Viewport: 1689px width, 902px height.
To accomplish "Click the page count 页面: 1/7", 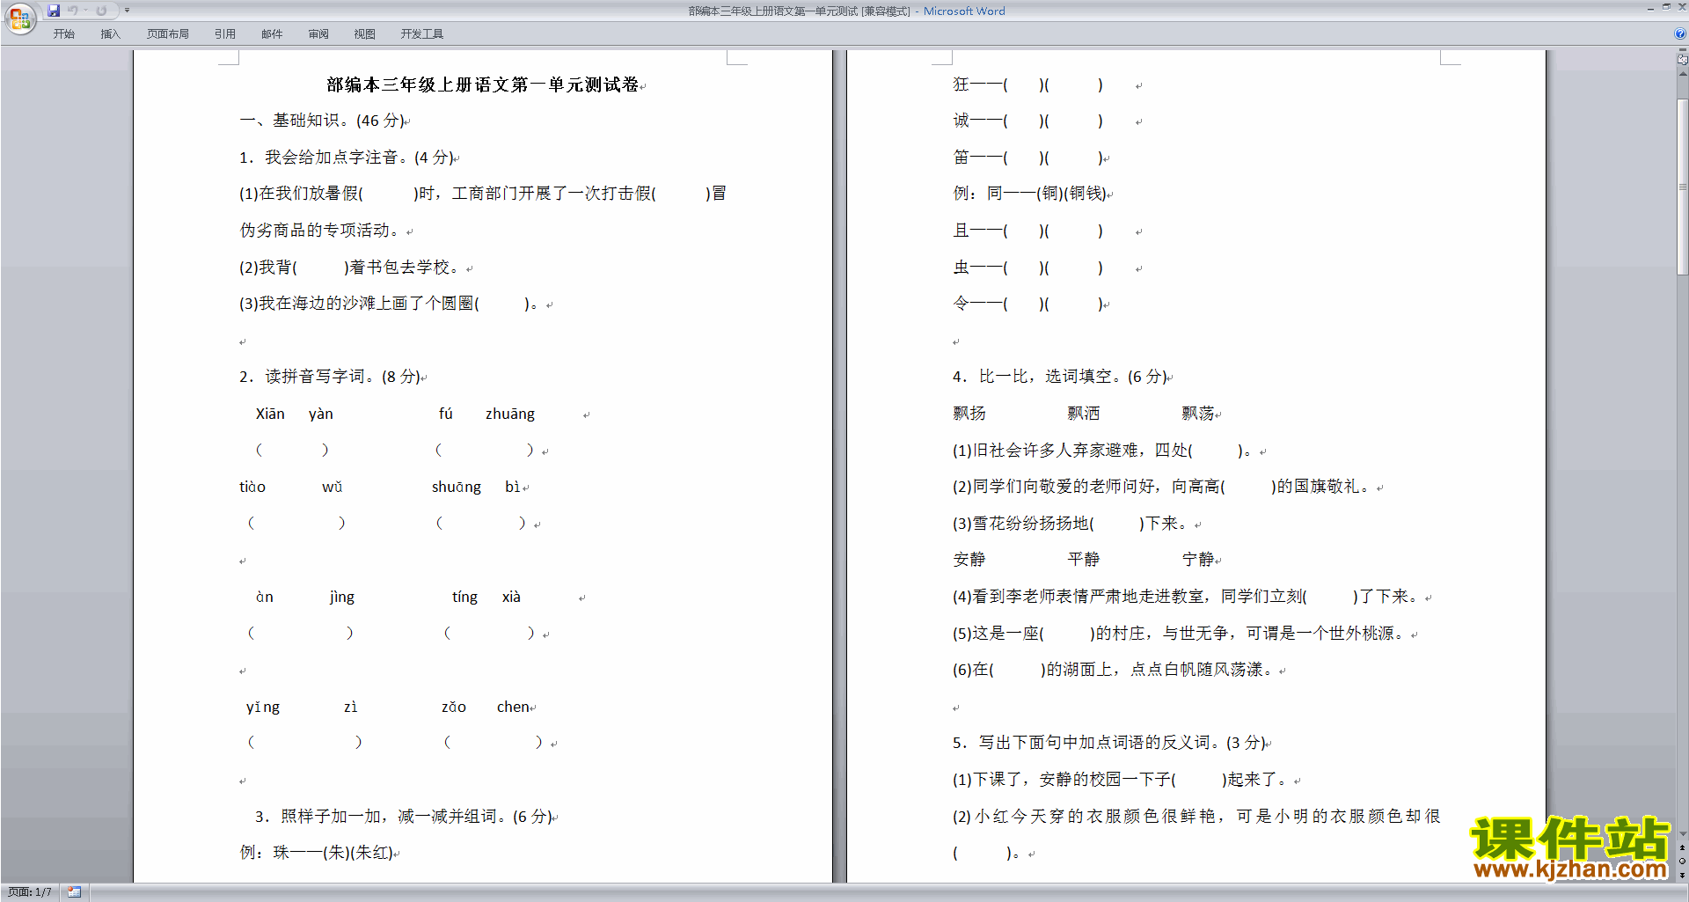I will pos(30,892).
